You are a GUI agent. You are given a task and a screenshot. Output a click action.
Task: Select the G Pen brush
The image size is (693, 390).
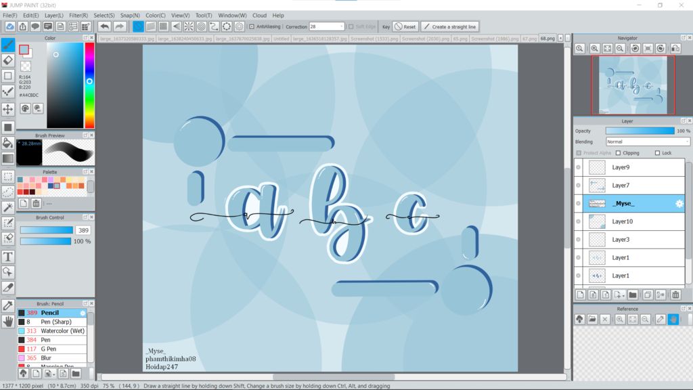click(52, 349)
